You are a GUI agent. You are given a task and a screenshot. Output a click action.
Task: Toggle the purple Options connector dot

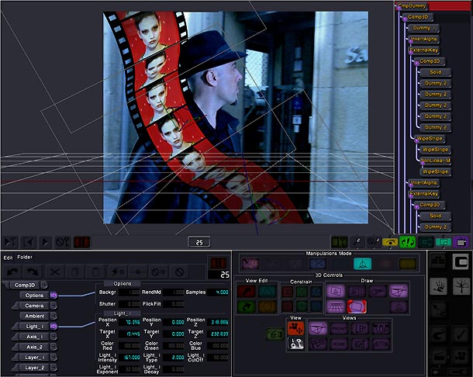pos(54,295)
